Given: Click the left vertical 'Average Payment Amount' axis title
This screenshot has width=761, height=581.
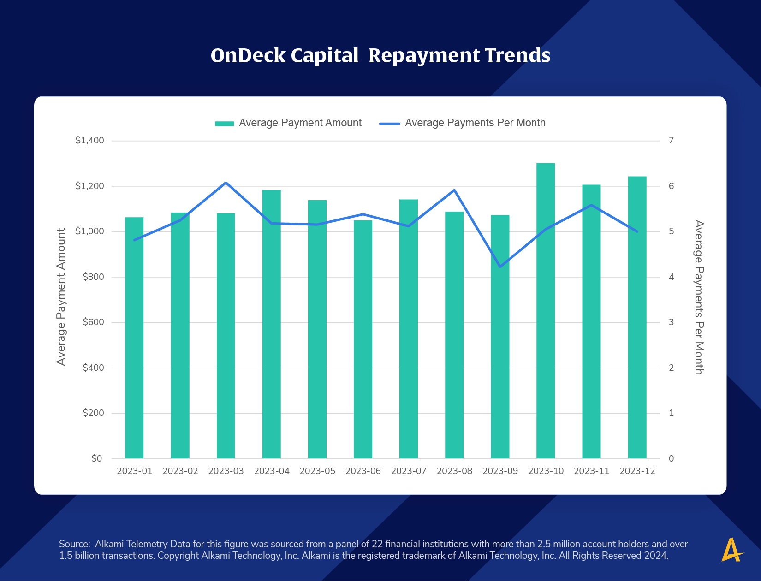Looking at the screenshot, I should point(61,297).
